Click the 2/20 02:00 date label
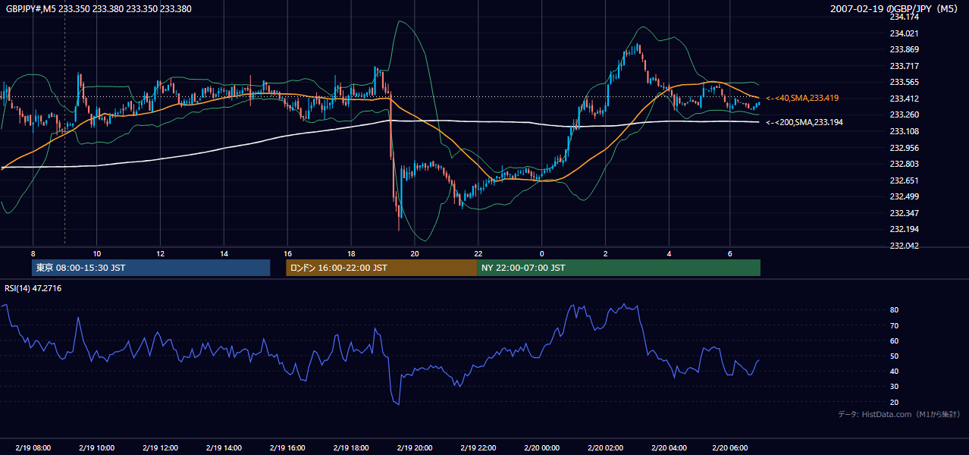The height and width of the screenshot is (455, 969). point(605,448)
